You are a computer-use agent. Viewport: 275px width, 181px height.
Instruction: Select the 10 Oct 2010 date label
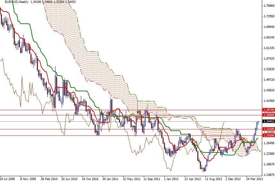[x=90, y=179]
